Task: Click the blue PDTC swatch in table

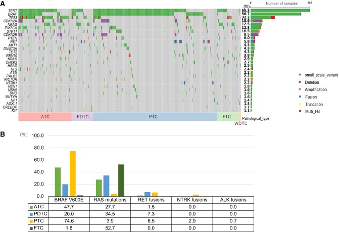Action: [x=31, y=214]
